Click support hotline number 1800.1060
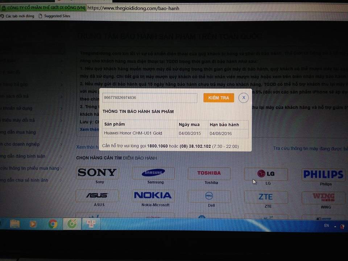 [157, 146]
